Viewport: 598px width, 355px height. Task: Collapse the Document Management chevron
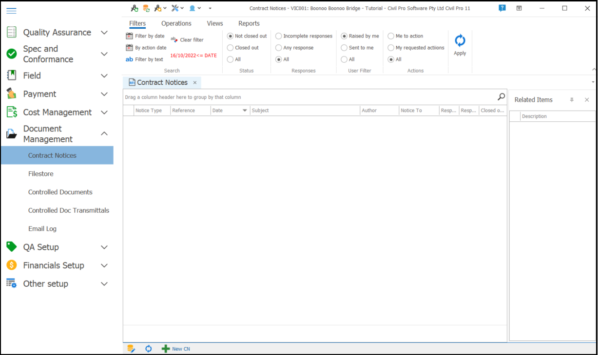pyautogui.click(x=104, y=133)
